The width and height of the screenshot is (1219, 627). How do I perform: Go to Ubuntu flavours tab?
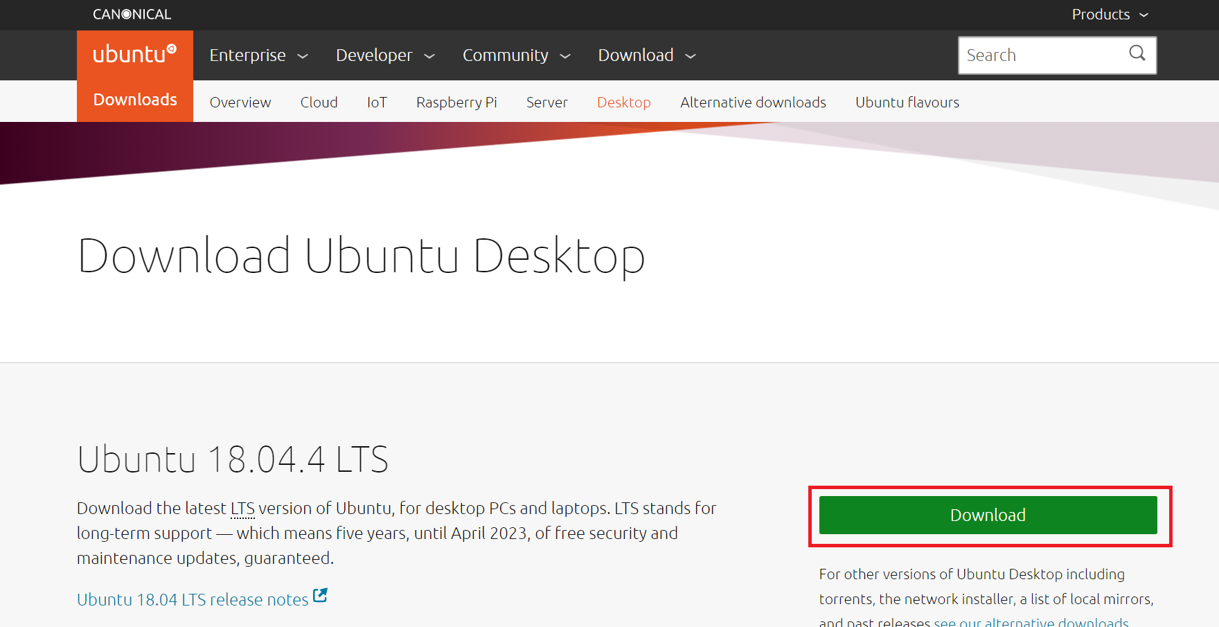[x=907, y=103]
